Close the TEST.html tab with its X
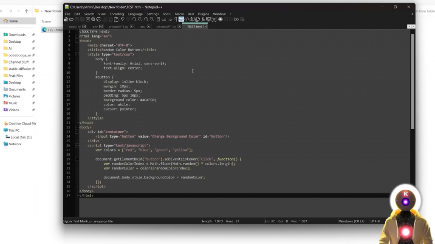The width and height of the screenshot is (435, 244). pos(205,27)
